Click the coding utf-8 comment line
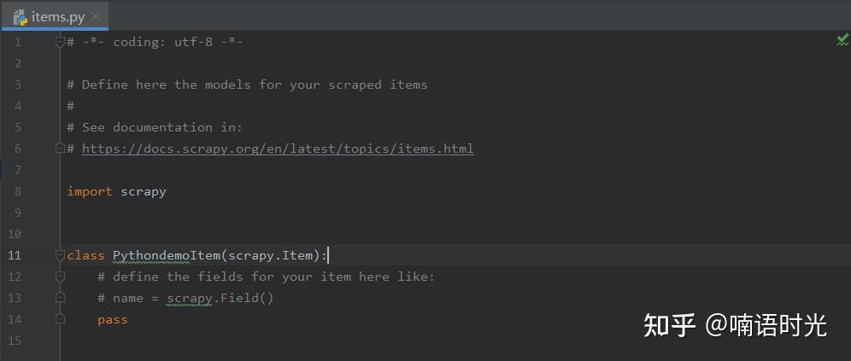 coord(156,42)
